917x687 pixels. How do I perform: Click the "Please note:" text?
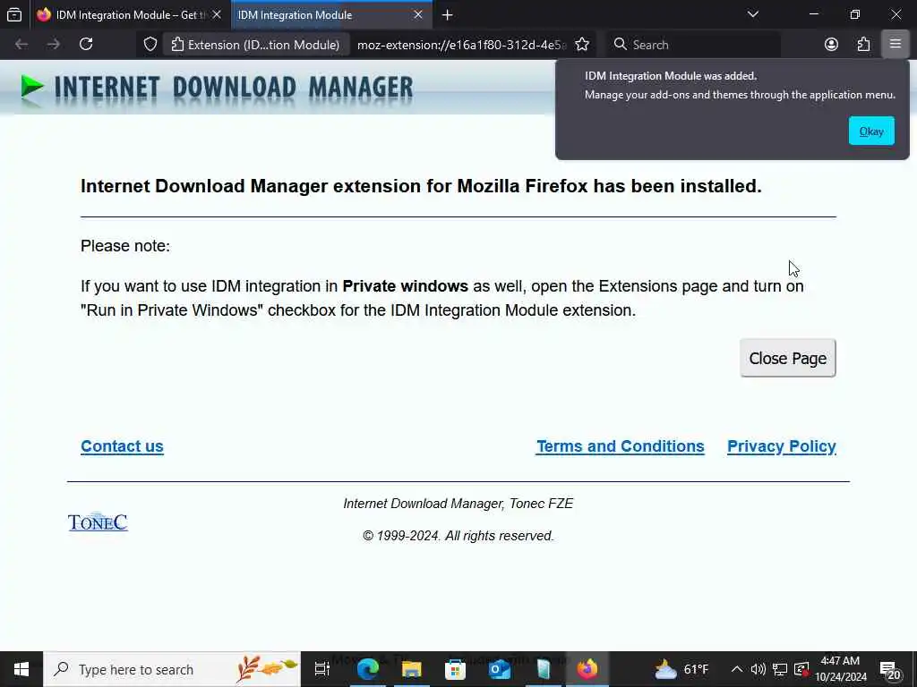125,246
